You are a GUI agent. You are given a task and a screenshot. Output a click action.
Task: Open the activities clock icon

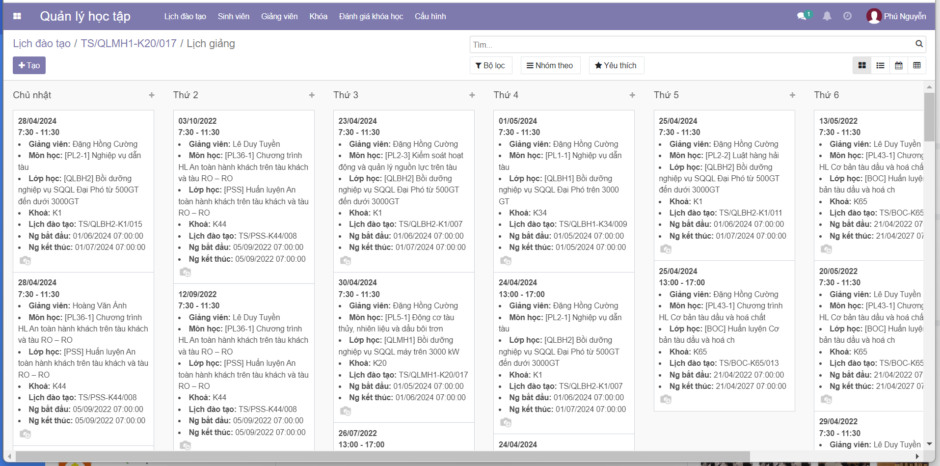pyautogui.click(x=847, y=16)
